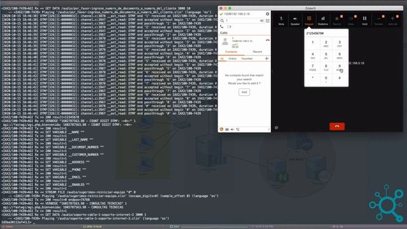Image resolution: width=407 pixels, height=229 pixels.
Task: Click the phone icon in Zoiper bottom bar
Action: (238, 129)
